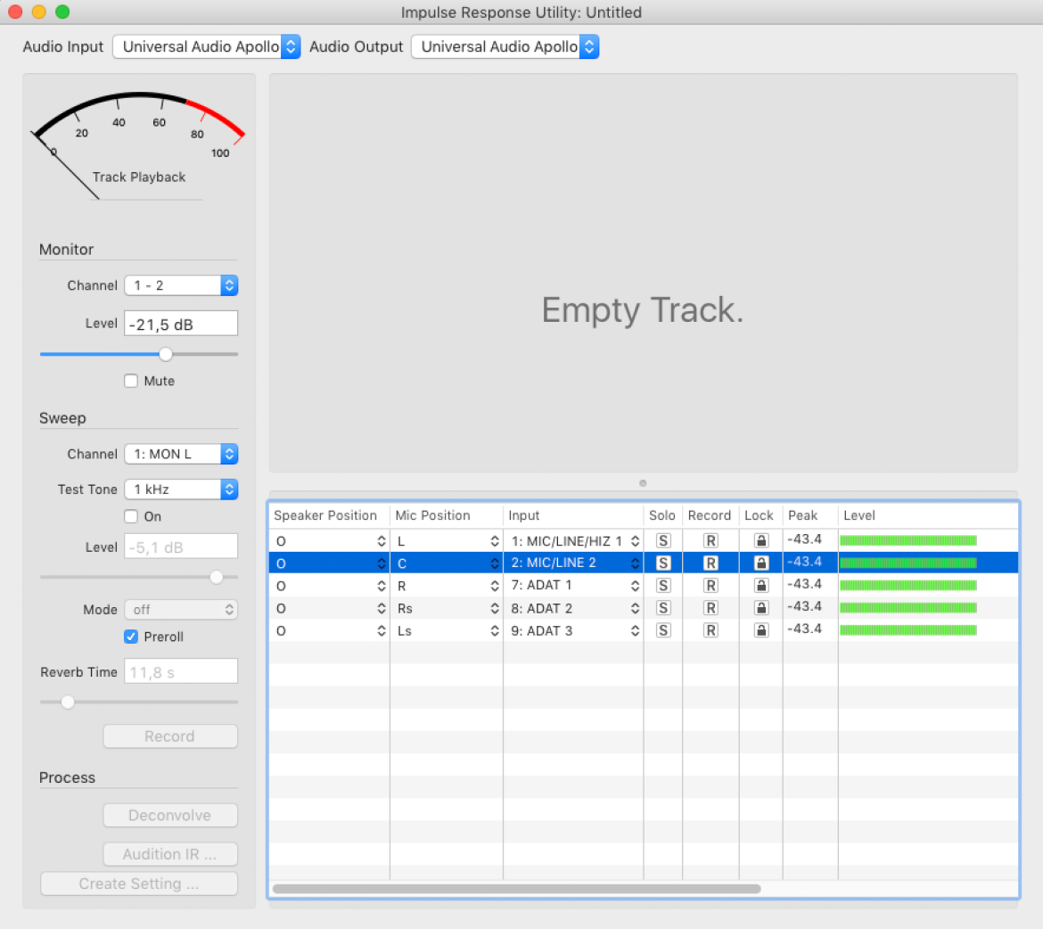This screenshot has width=1043, height=929.
Task: Solo the 9: ADAT 3 row
Action: click(x=663, y=630)
